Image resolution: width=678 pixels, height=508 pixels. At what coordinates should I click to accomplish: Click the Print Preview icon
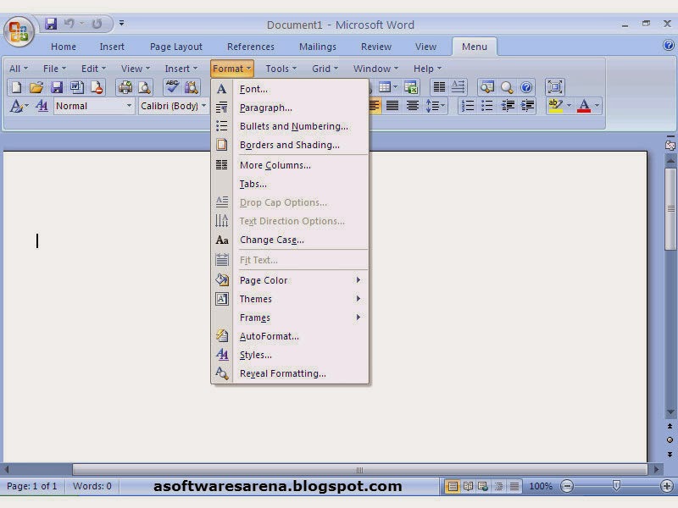click(144, 87)
